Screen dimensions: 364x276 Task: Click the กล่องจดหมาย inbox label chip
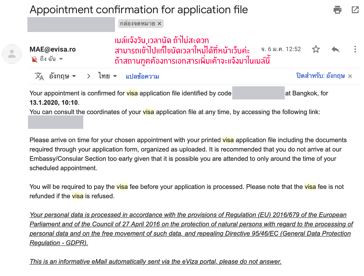tap(137, 24)
